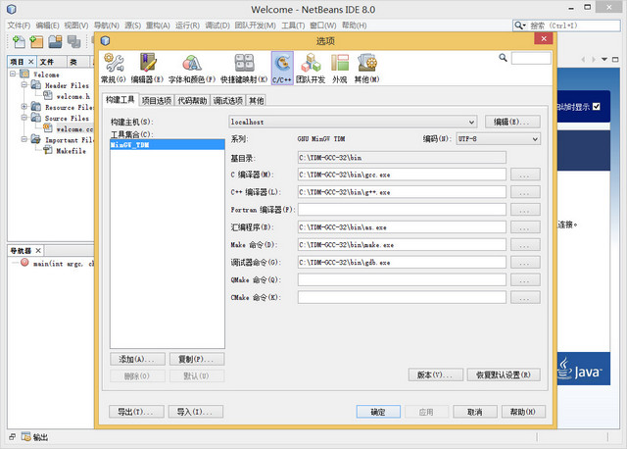This screenshot has width=627, height=449.
Task: Click 帮助(H) Help button in dialog
Action: click(523, 412)
